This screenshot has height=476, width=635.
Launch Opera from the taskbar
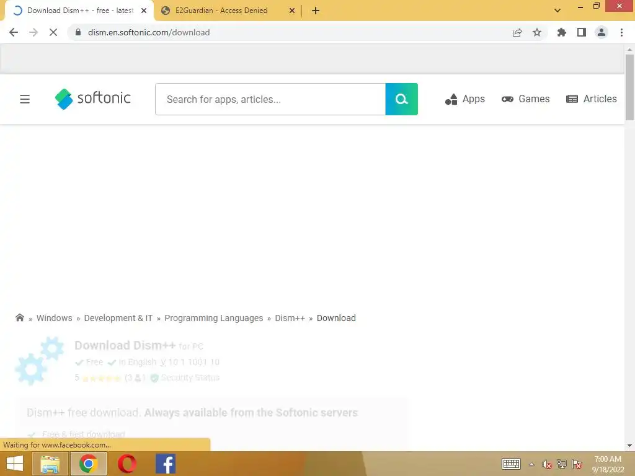point(127,464)
